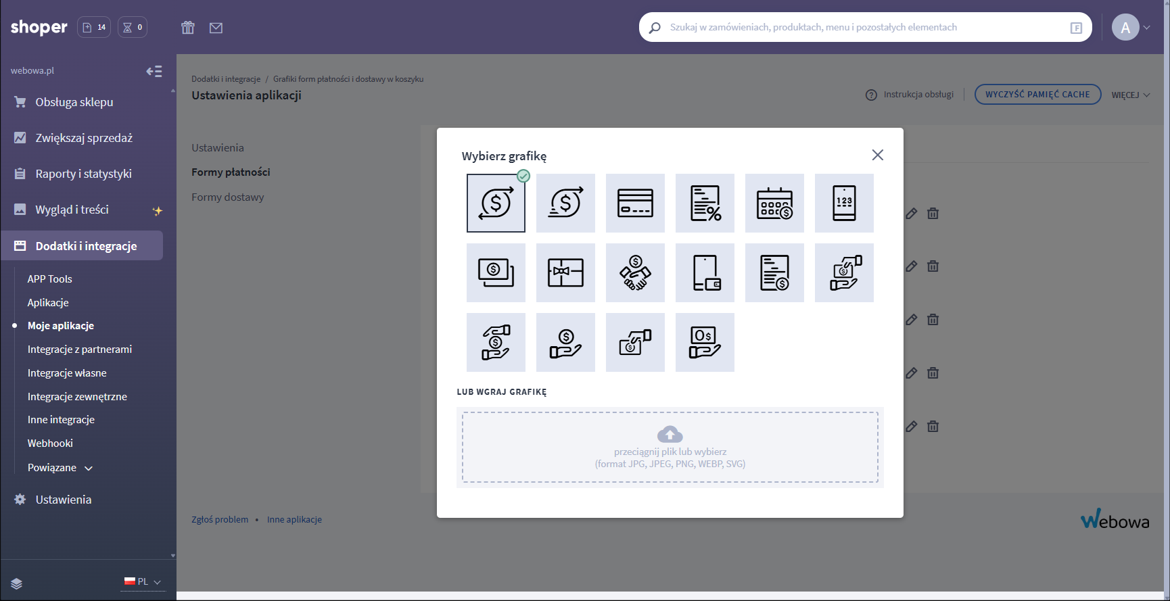Click the Zgłoś problem link
This screenshot has height=601, width=1170.
(x=220, y=519)
